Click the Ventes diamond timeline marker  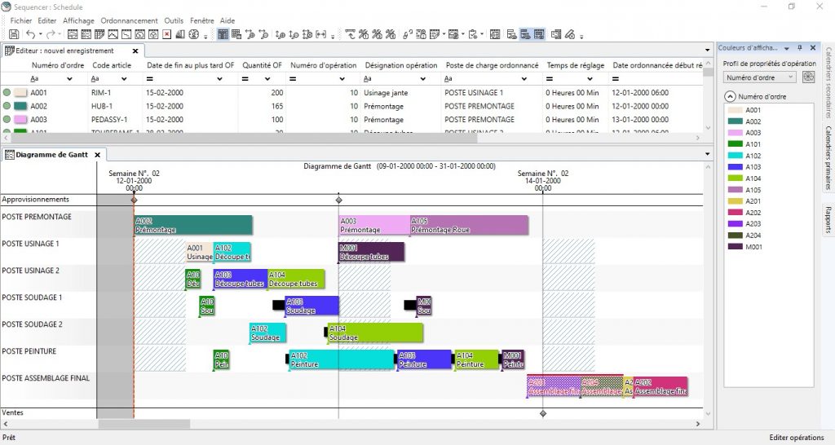(x=542, y=413)
